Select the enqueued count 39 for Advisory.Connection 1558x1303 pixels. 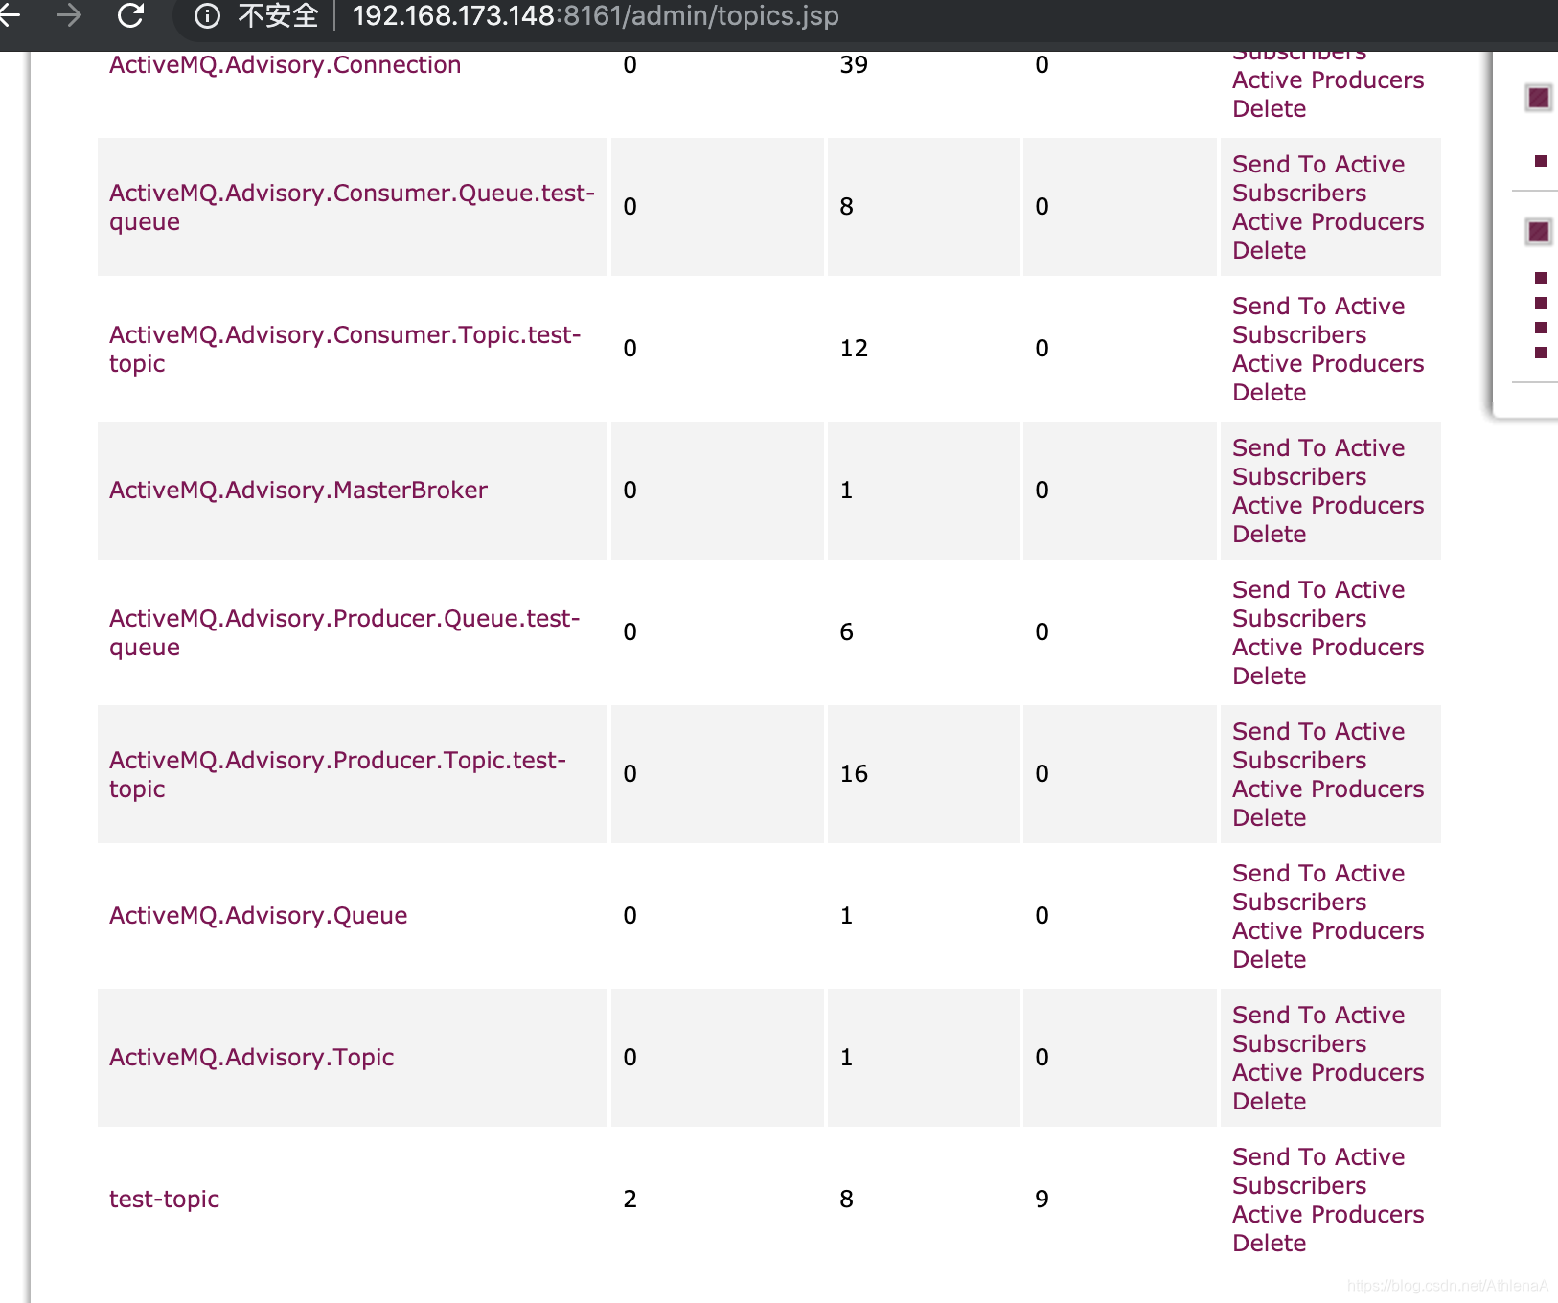854,64
